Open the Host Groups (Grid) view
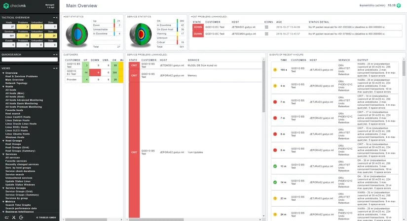Screen dimensions: 407x221 pos(17,148)
